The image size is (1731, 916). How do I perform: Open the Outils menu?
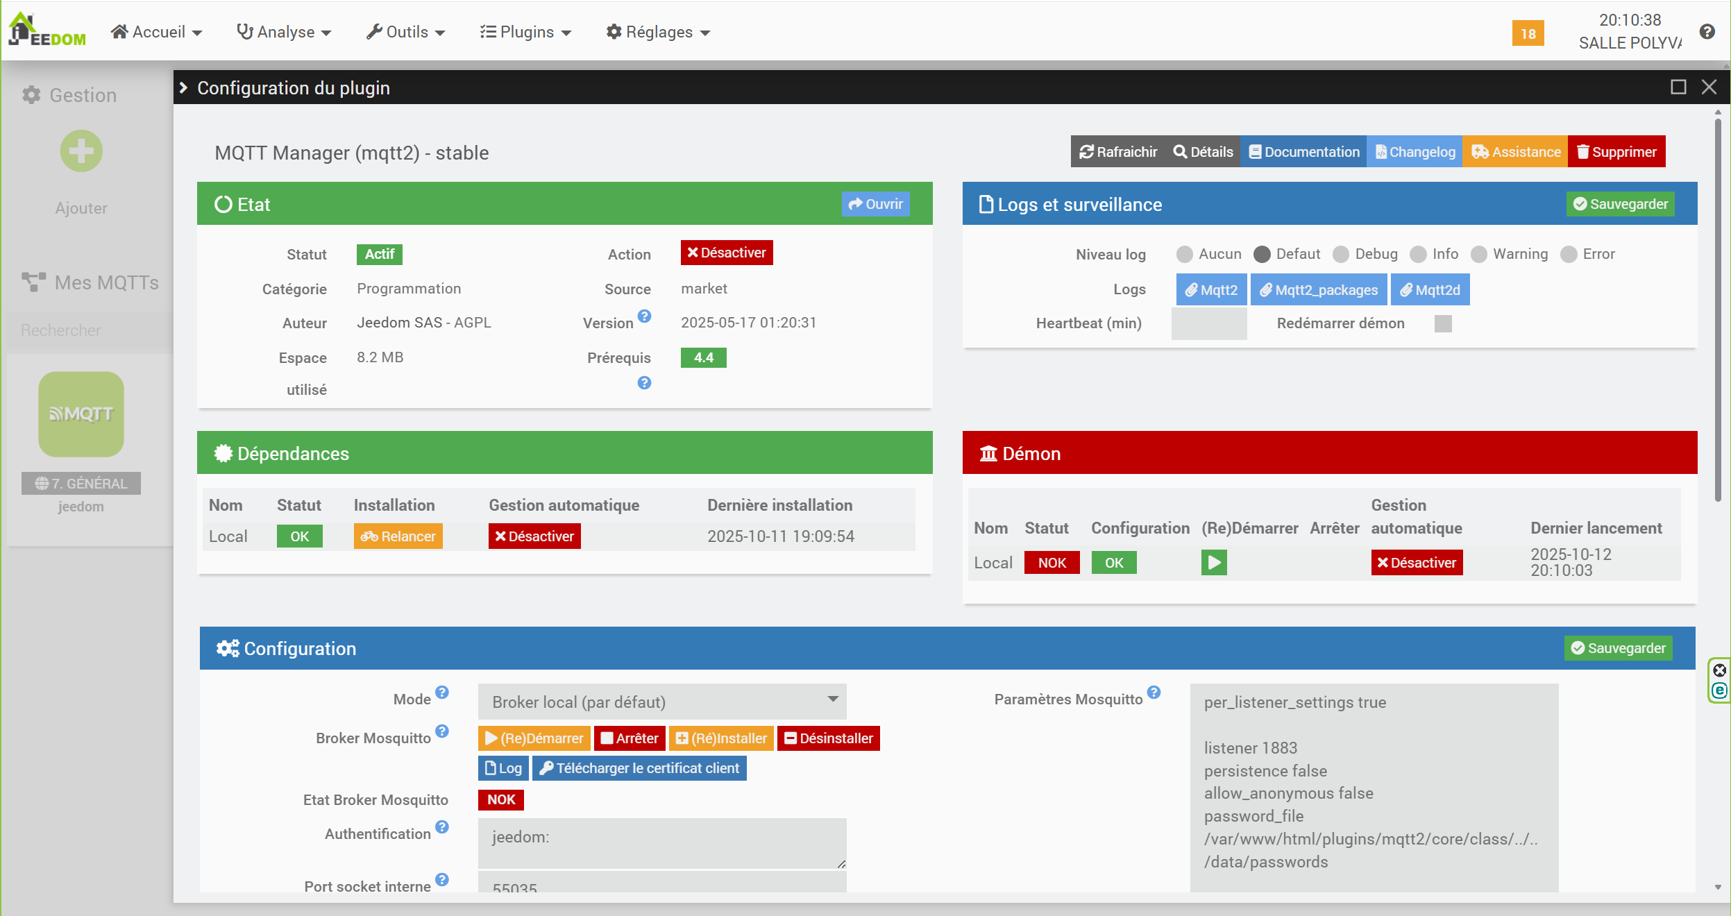coord(405,32)
